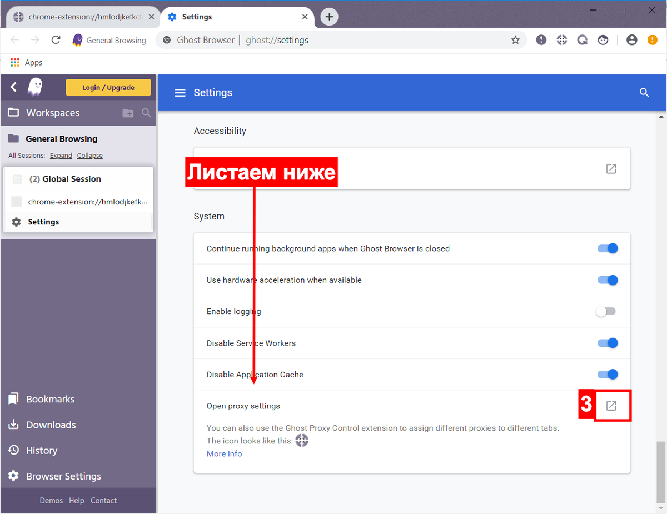Click the orange alert icon in toolbar
The width and height of the screenshot is (667, 514).
(653, 40)
